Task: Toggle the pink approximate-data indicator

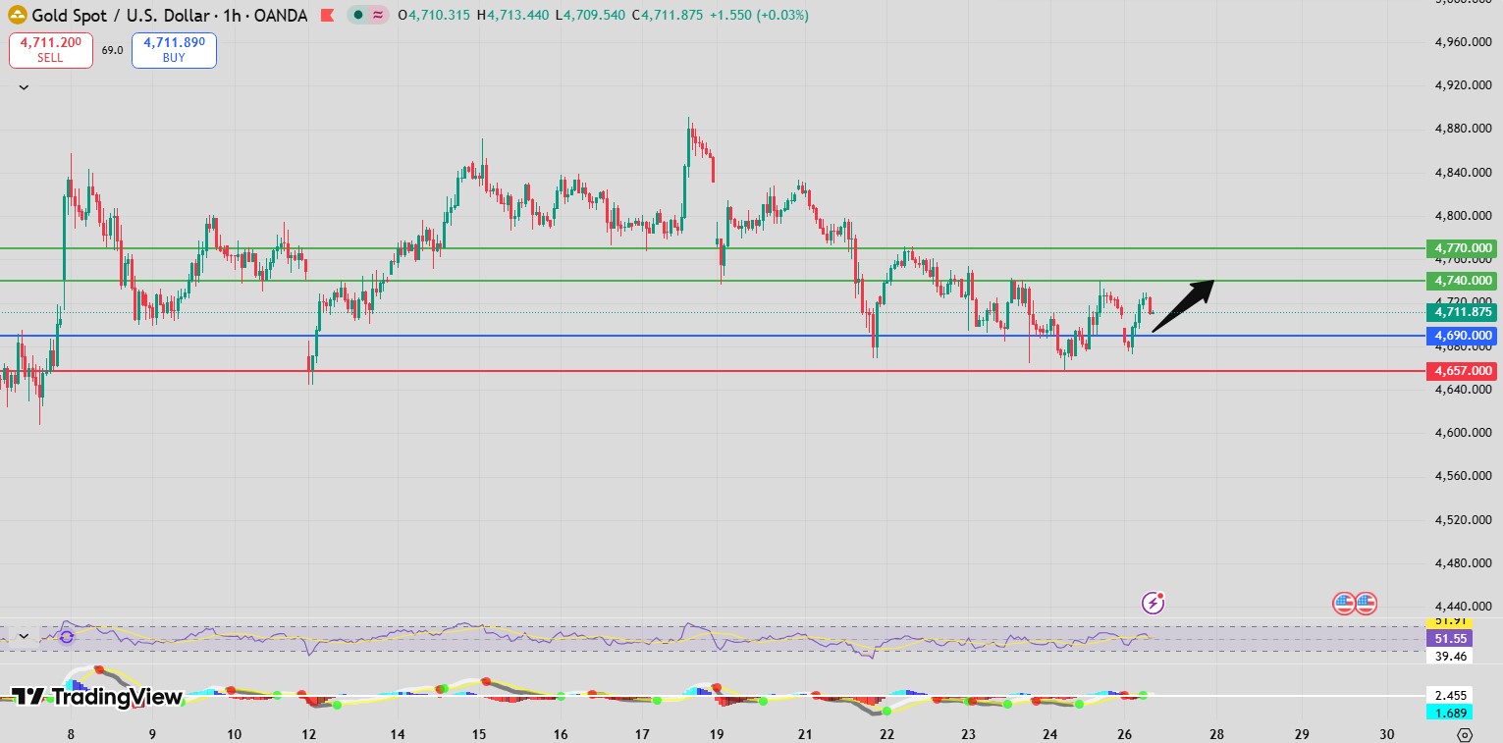Action: [378, 16]
